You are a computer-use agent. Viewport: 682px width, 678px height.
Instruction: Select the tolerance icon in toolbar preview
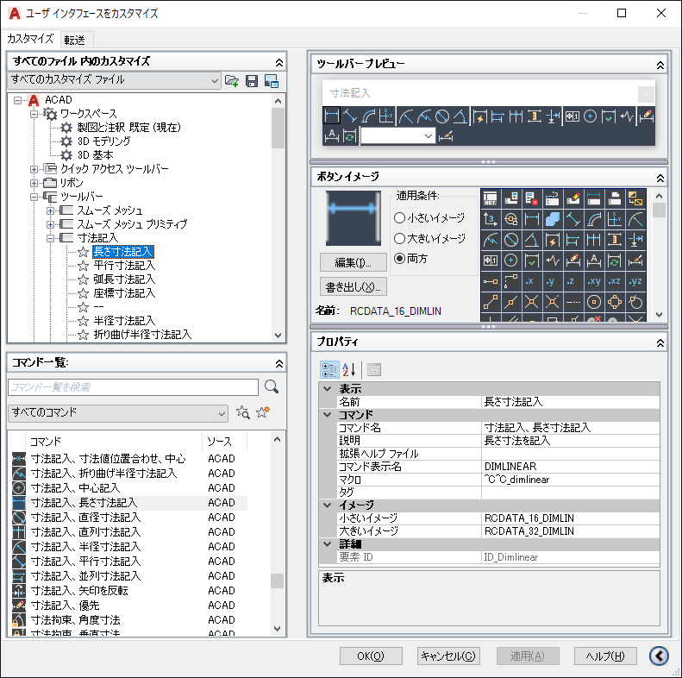coord(572,116)
